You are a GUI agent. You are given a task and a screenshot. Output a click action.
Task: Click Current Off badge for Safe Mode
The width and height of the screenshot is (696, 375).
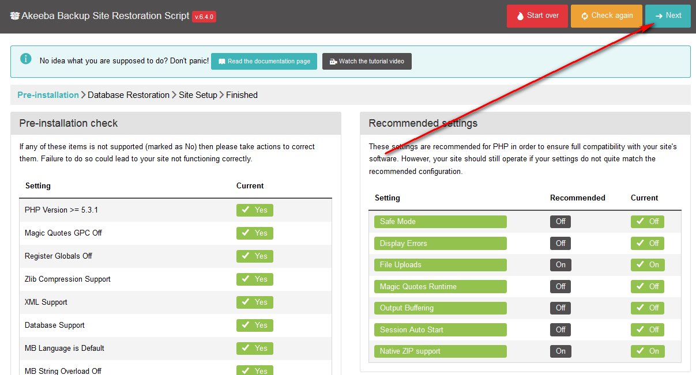(x=647, y=222)
